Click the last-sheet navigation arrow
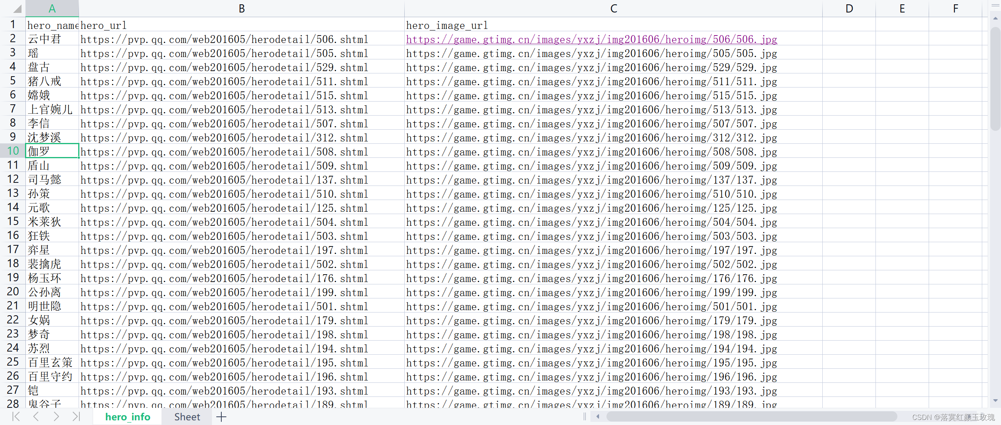 click(x=77, y=416)
